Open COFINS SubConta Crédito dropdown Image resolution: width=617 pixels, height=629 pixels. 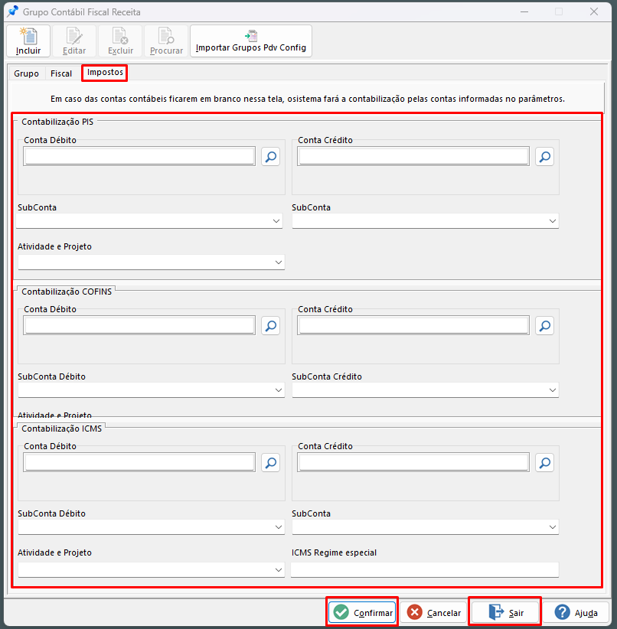pos(426,390)
